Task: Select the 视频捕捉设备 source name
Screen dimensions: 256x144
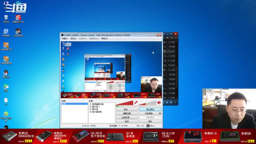Action: pos(98,104)
